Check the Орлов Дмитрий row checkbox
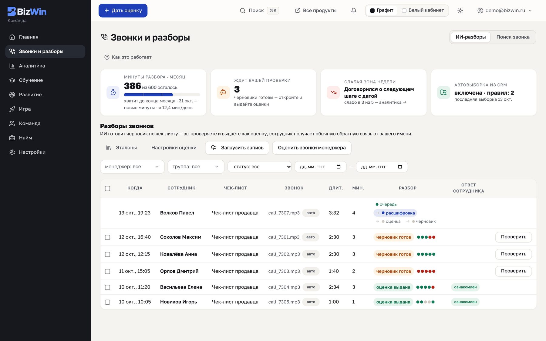Screen dimensions: 546x341 pyautogui.click(x=107, y=271)
